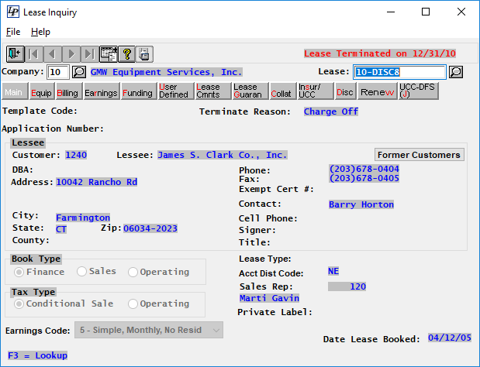480x367 pixels.
Task: Click the Sales Rep number 120
Action: [347, 286]
